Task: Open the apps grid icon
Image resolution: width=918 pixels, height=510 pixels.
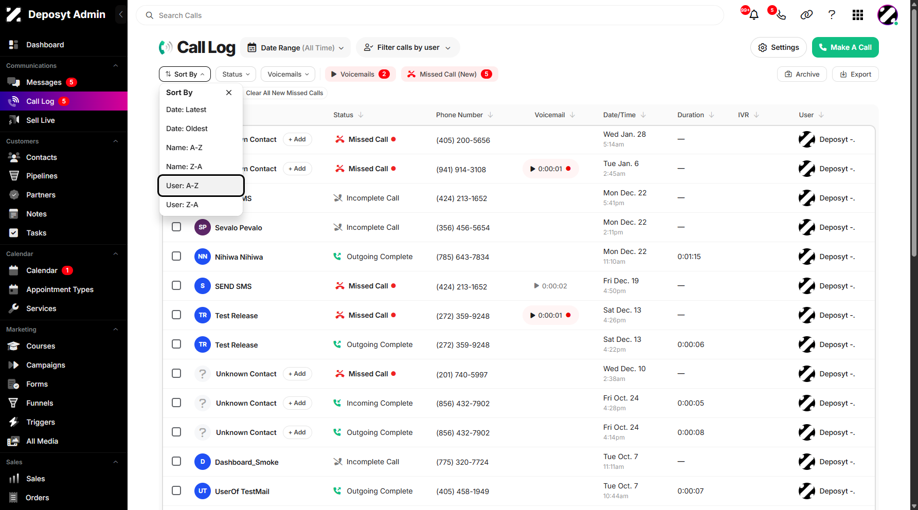Action: coord(857,15)
